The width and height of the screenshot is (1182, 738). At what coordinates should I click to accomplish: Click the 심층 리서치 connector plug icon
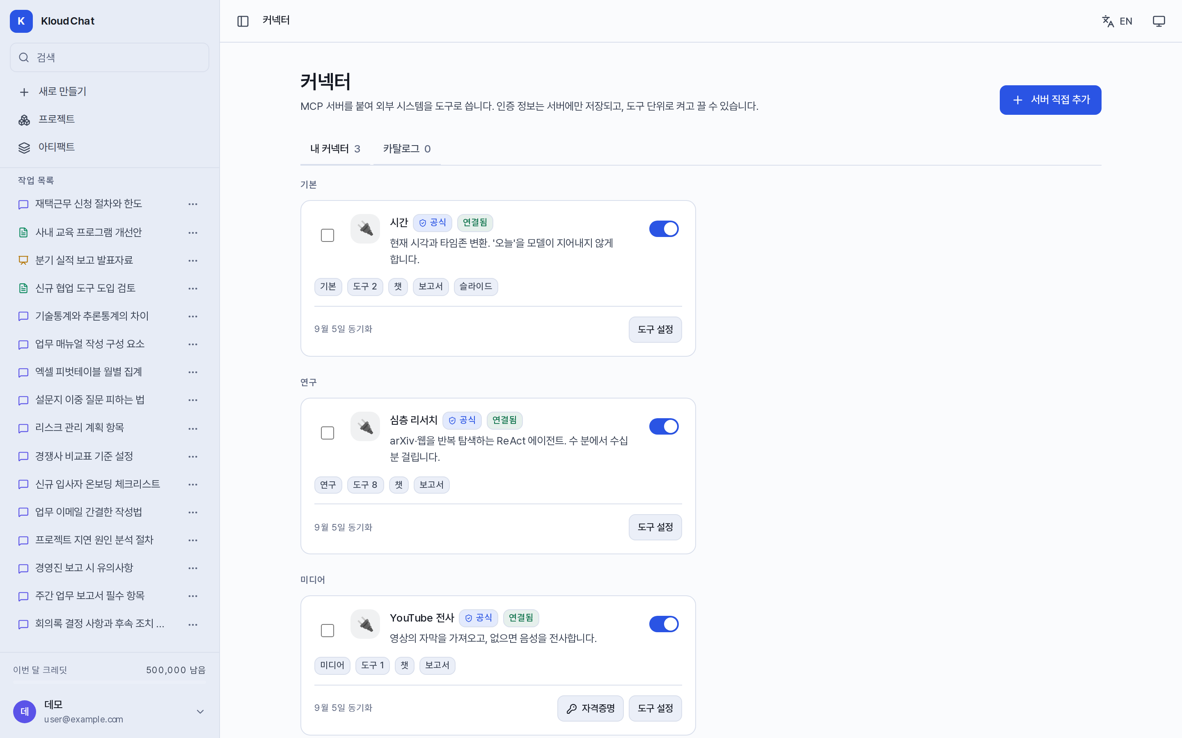tap(365, 426)
